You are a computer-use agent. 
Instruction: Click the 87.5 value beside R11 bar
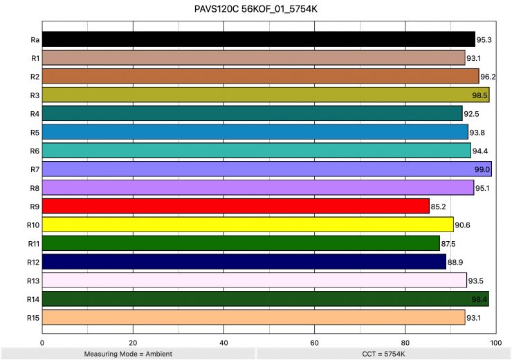point(450,244)
